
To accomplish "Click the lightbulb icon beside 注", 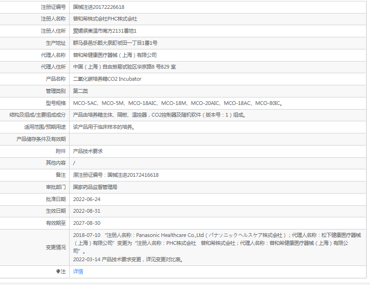I will point(58,271).
